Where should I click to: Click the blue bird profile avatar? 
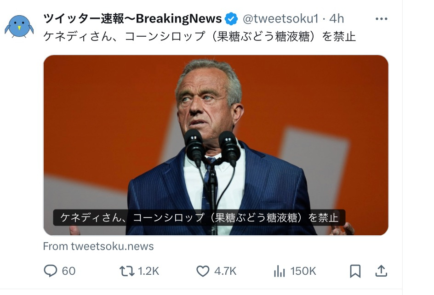(x=19, y=26)
